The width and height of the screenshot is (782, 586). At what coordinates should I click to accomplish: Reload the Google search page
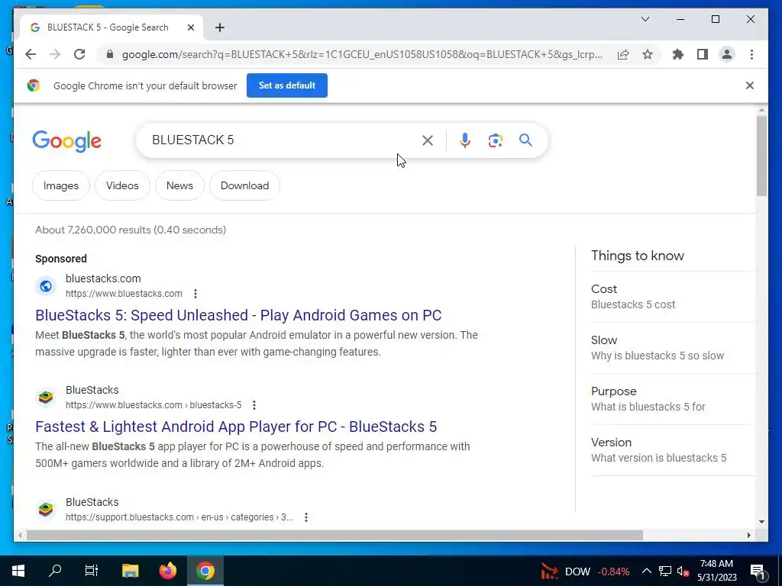[79, 54]
